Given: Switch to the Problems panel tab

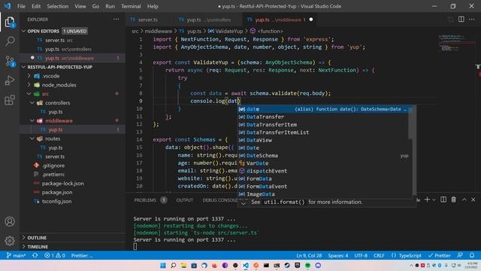Looking at the screenshot, I should (x=145, y=200).
